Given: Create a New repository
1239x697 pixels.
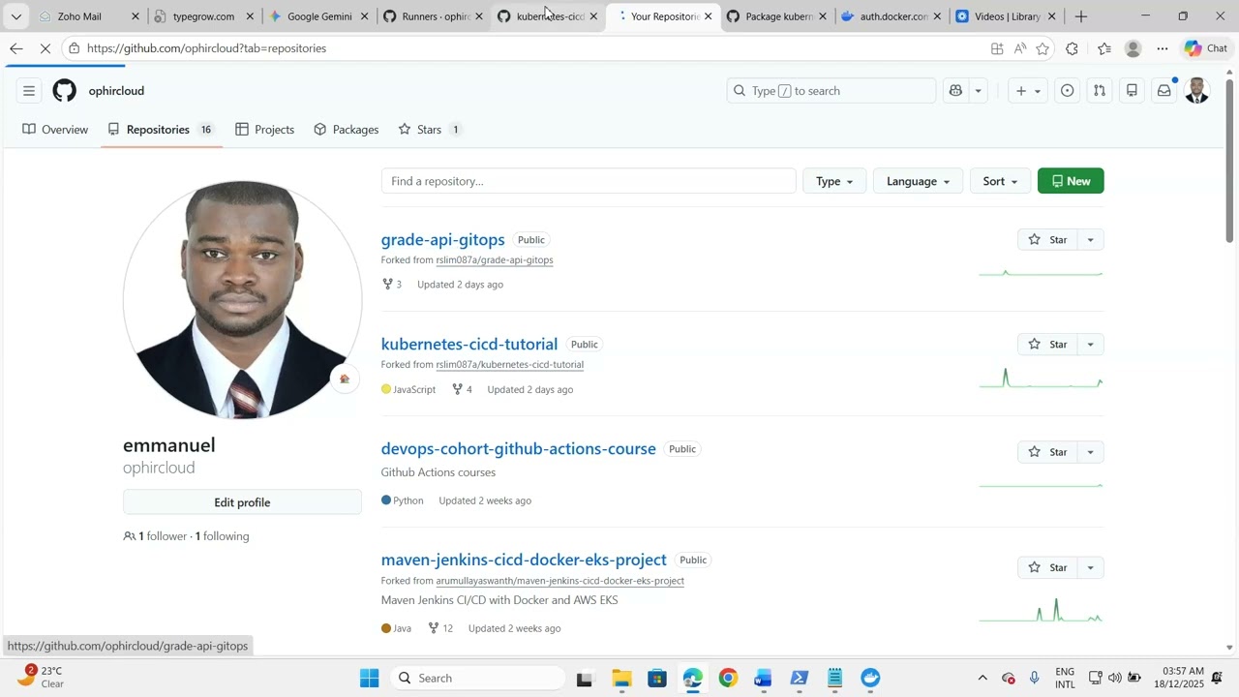Looking at the screenshot, I should [1071, 181].
